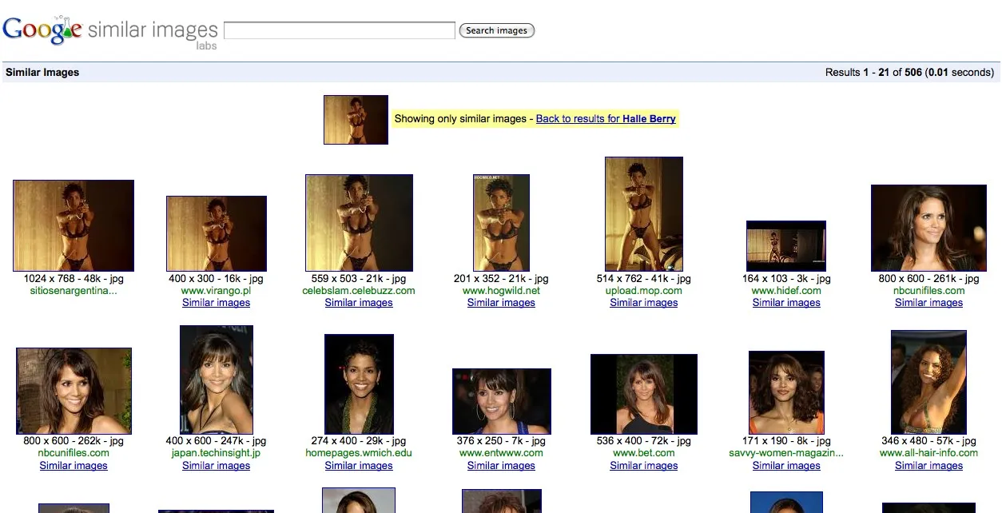Click the '164 x 103 - 3k - jpg' caption
Viewport: 1002px width, 513px height.
click(786, 279)
